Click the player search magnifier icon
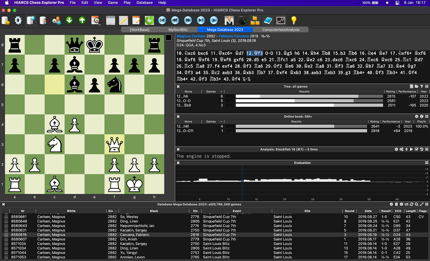 57,20
